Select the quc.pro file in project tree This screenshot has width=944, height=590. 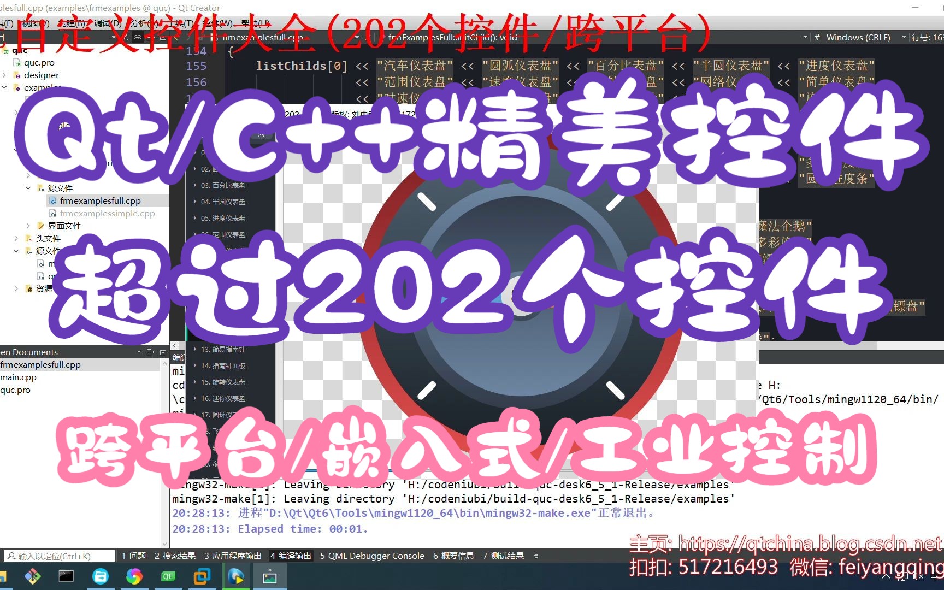point(39,62)
